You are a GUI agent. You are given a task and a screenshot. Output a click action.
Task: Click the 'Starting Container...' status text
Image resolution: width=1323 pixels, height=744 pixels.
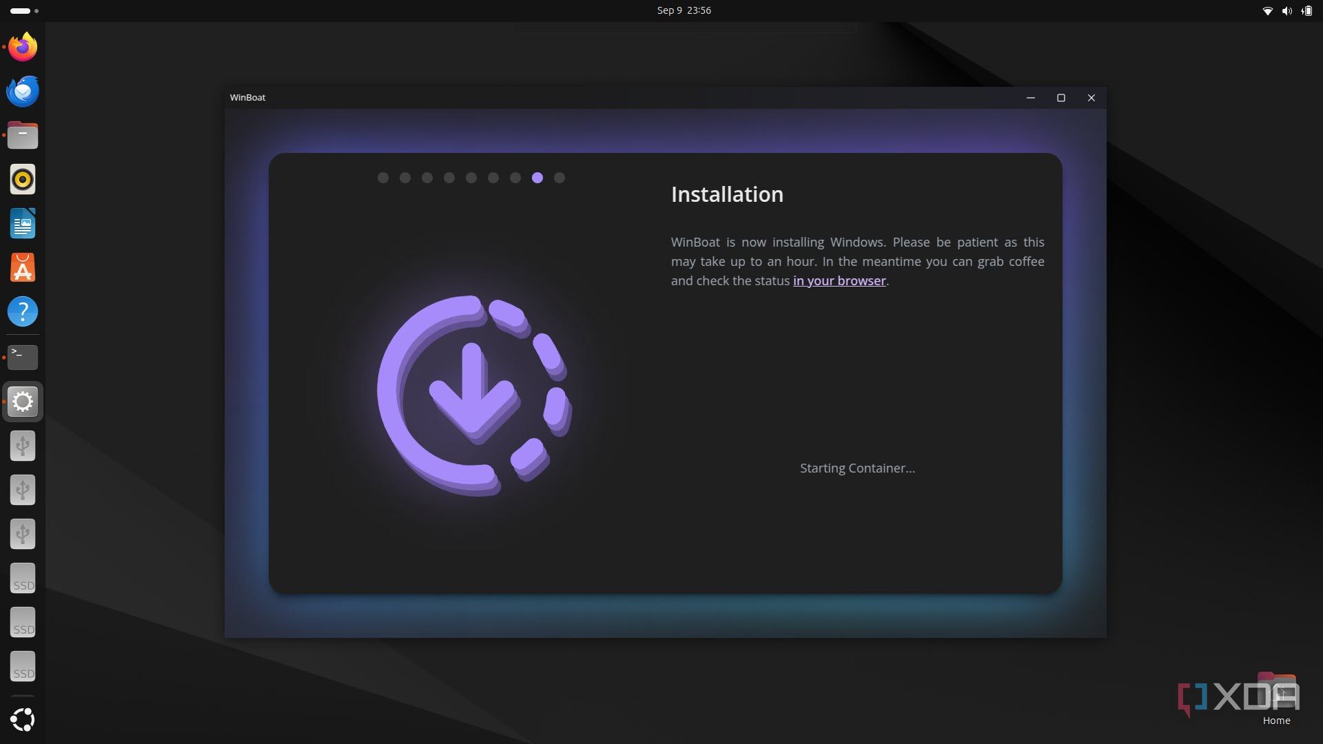point(857,468)
